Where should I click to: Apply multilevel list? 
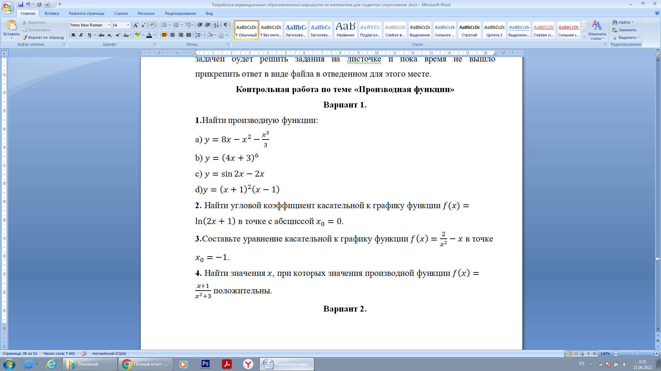pos(188,25)
